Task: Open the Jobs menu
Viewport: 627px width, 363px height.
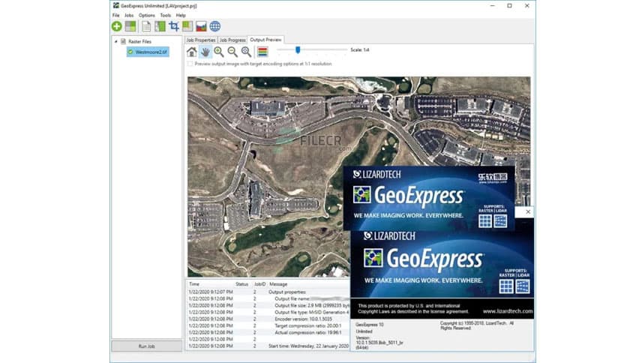Action: point(129,15)
